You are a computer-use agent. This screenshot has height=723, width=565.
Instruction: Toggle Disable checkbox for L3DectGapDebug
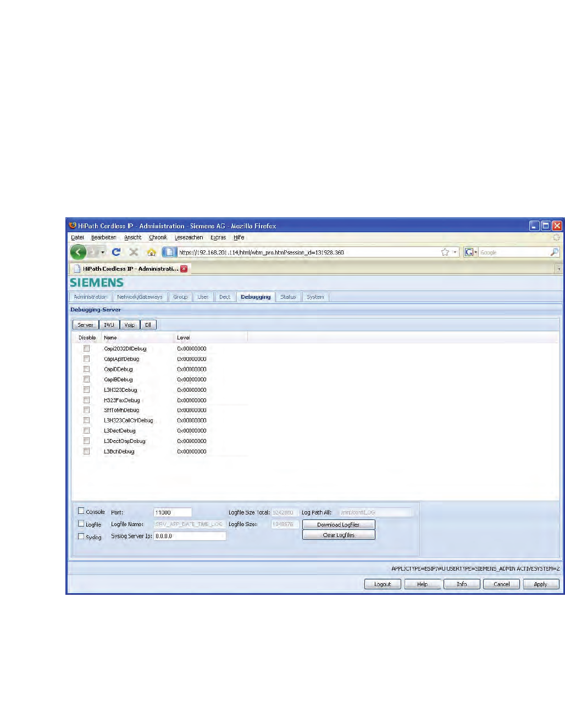point(86,441)
